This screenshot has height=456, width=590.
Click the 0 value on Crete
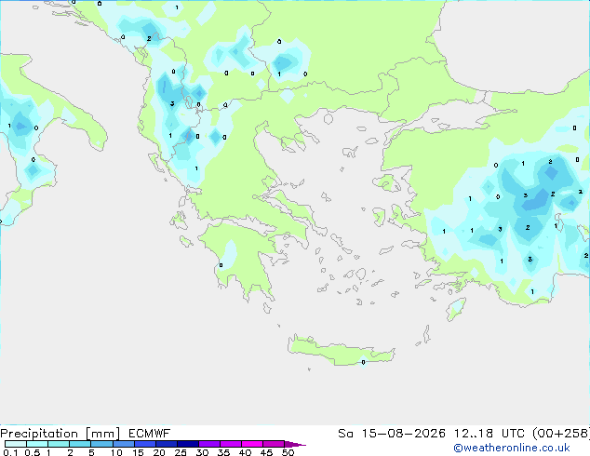click(x=363, y=362)
